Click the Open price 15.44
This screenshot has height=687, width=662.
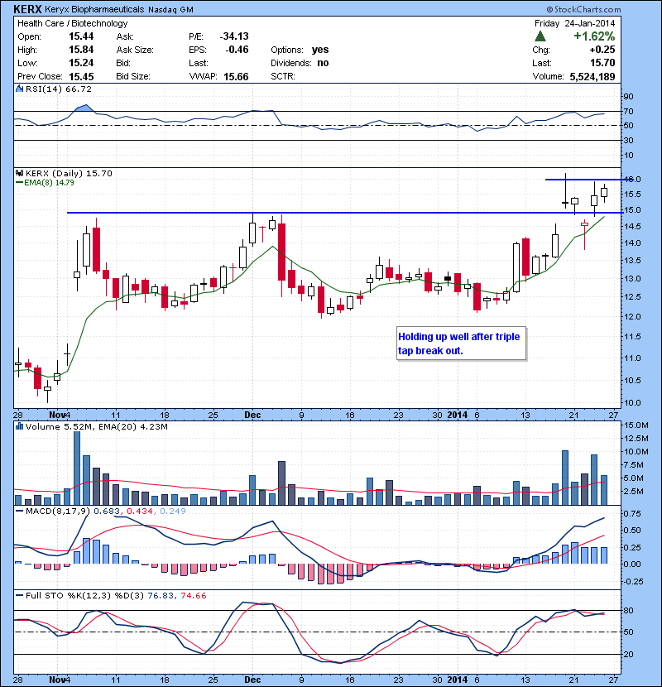[81, 36]
